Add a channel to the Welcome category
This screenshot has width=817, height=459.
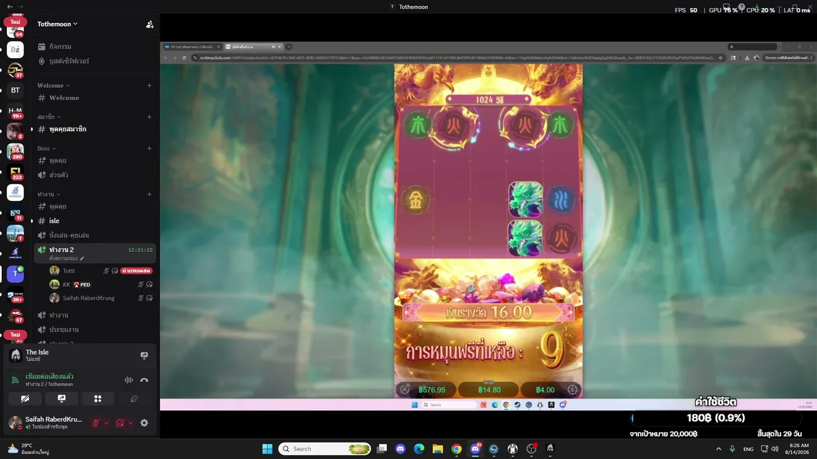149,85
